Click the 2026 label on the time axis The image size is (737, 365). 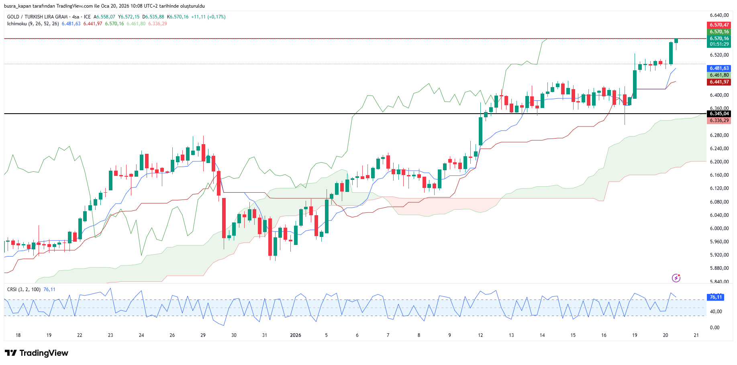click(x=295, y=335)
